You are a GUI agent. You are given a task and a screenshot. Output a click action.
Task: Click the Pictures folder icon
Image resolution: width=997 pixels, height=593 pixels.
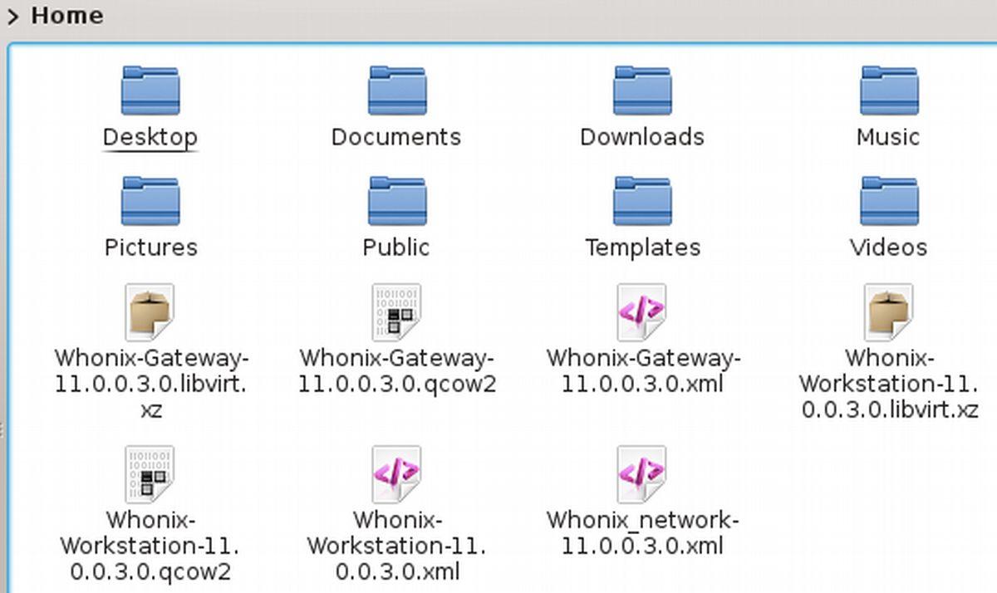150,201
